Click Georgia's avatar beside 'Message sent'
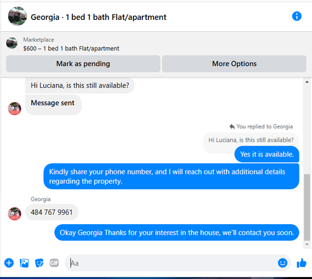This screenshot has width=312, height=279. 14,108
